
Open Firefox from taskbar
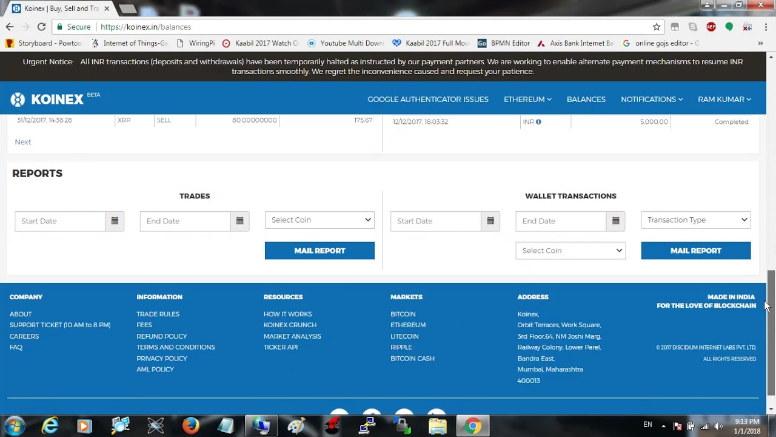(x=190, y=425)
